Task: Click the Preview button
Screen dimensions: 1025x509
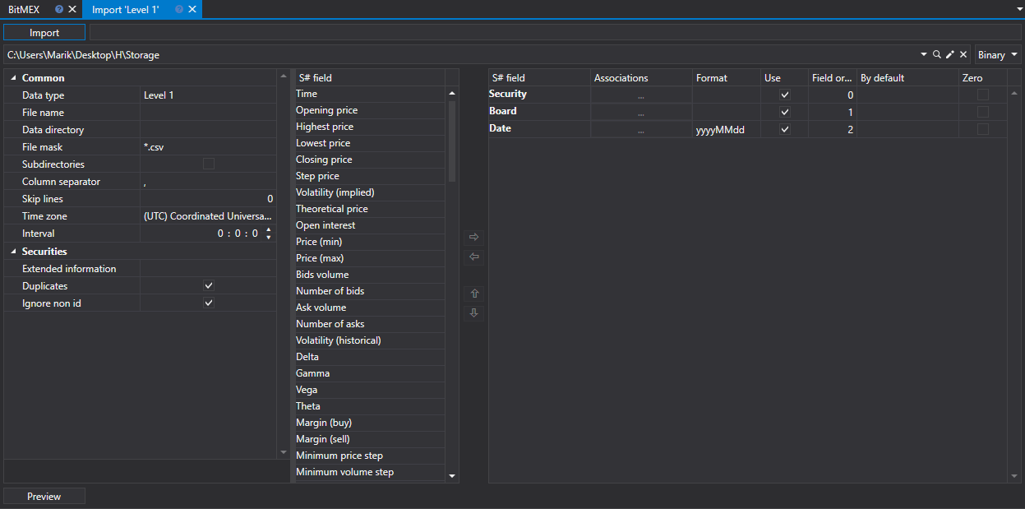Action: pyautogui.click(x=44, y=496)
